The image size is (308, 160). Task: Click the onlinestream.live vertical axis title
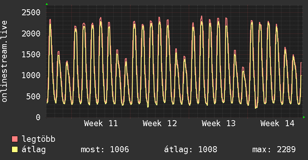click(4, 61)
